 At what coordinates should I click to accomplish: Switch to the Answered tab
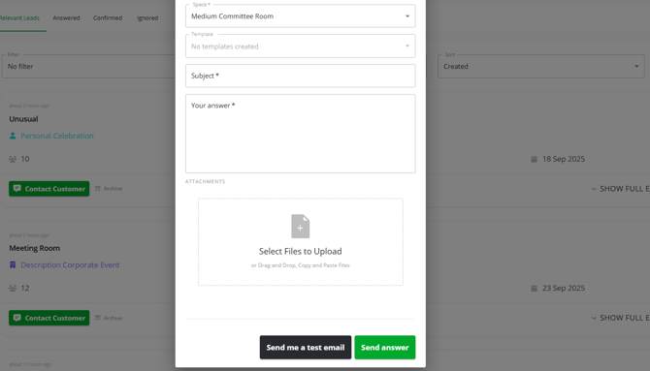pyautogui.click(x=66, y=17)
